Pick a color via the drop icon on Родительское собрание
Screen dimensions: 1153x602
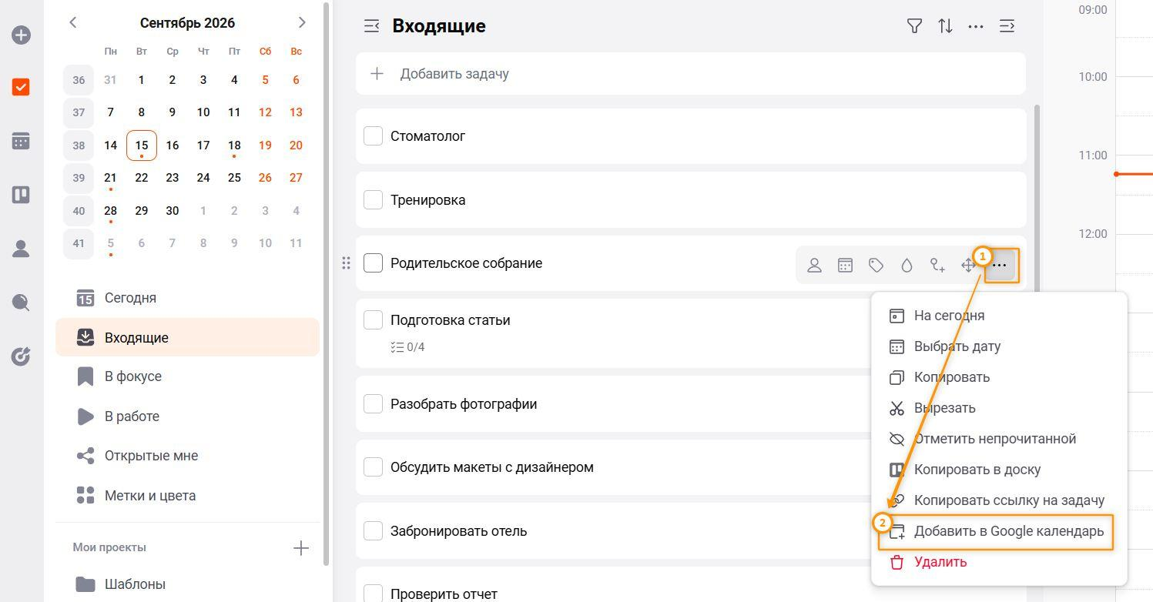point(907,266)
